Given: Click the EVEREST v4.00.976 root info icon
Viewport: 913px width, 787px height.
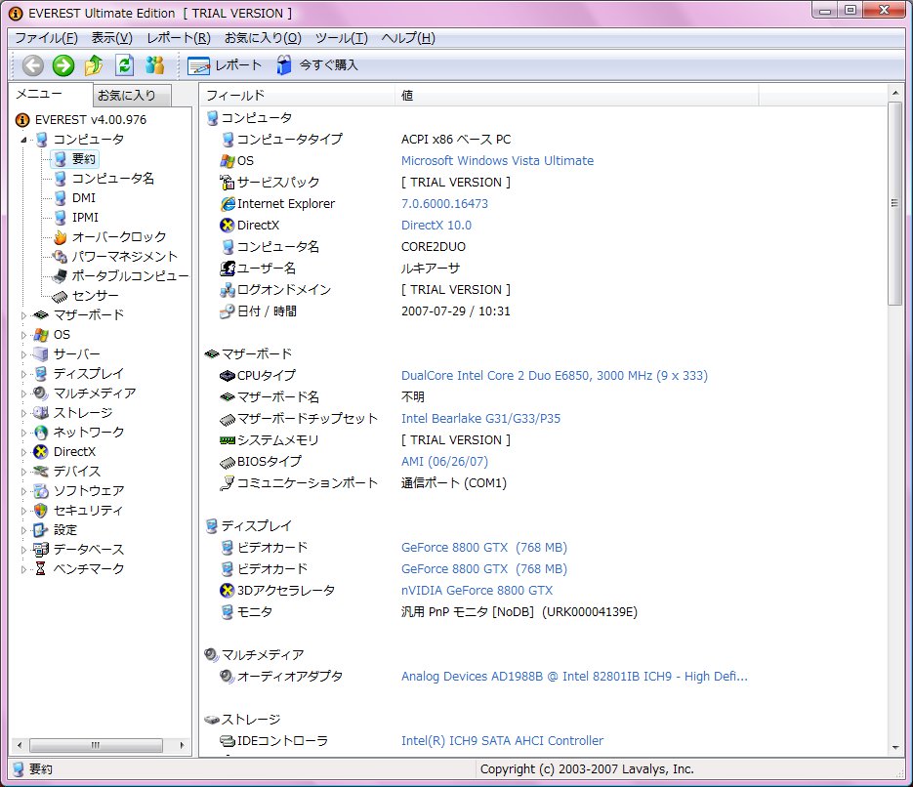Looking at the screenshot, I should (x=22, y=120).
